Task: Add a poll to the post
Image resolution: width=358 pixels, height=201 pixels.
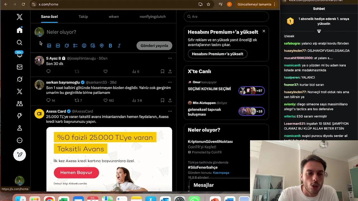Action: [75, 46]
